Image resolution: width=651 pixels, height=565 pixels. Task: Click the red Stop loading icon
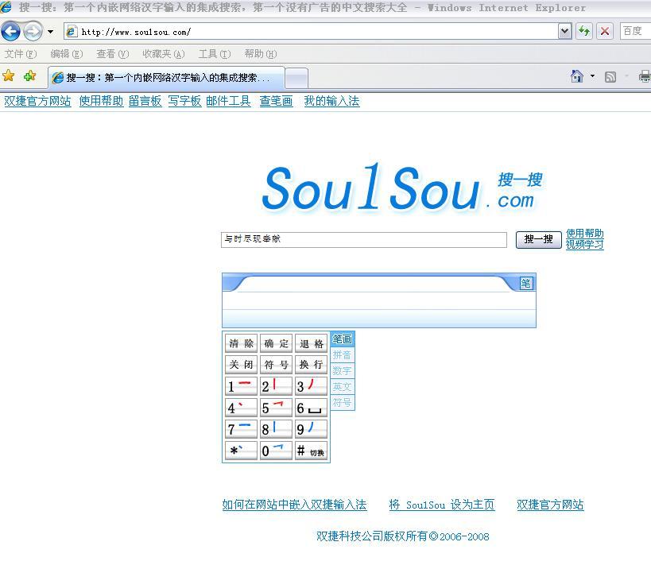coord(605,32)
